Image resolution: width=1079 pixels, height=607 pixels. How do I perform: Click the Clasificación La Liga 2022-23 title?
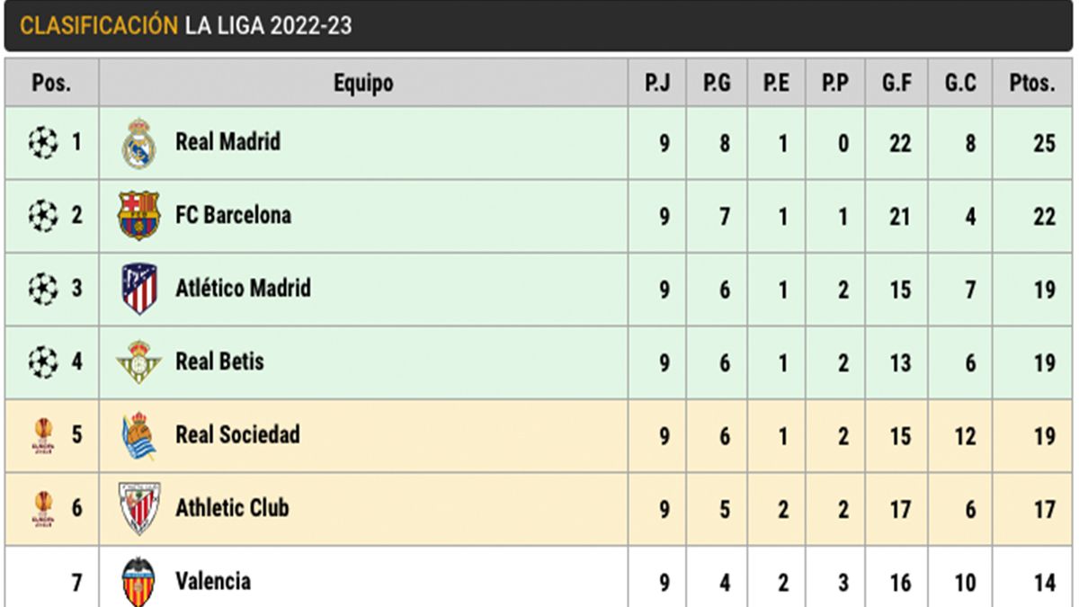point(186,26)
